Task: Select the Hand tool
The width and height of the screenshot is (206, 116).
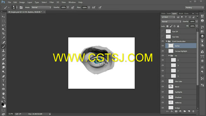Action: pos(3,94)
